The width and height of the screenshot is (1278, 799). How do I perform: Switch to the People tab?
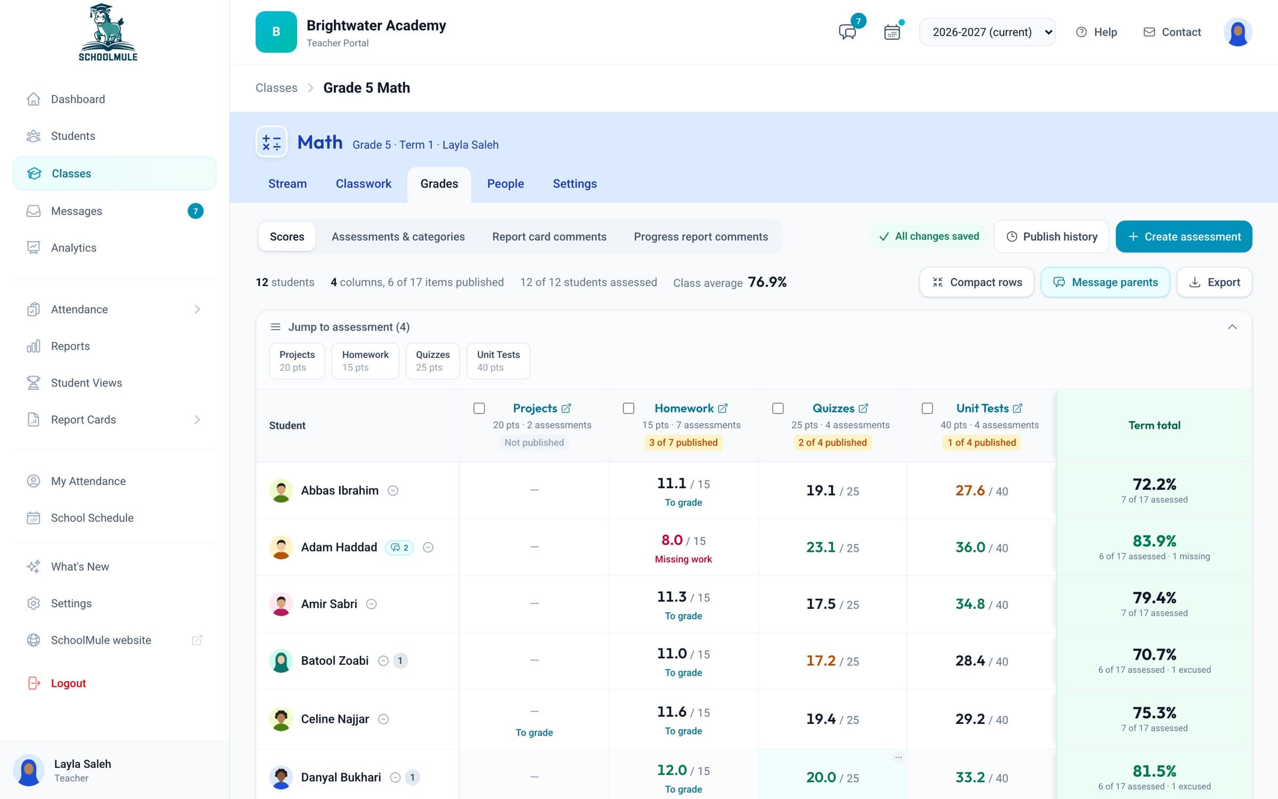505,184
